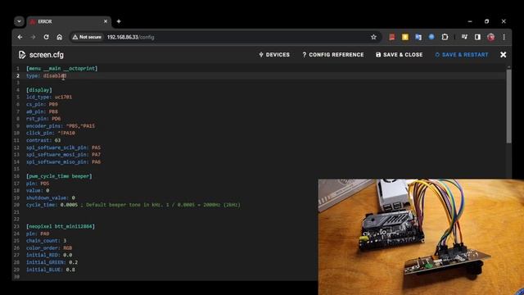524x295 pixels.
Task: Click the encoder_pins line
Action: point(61,126)
